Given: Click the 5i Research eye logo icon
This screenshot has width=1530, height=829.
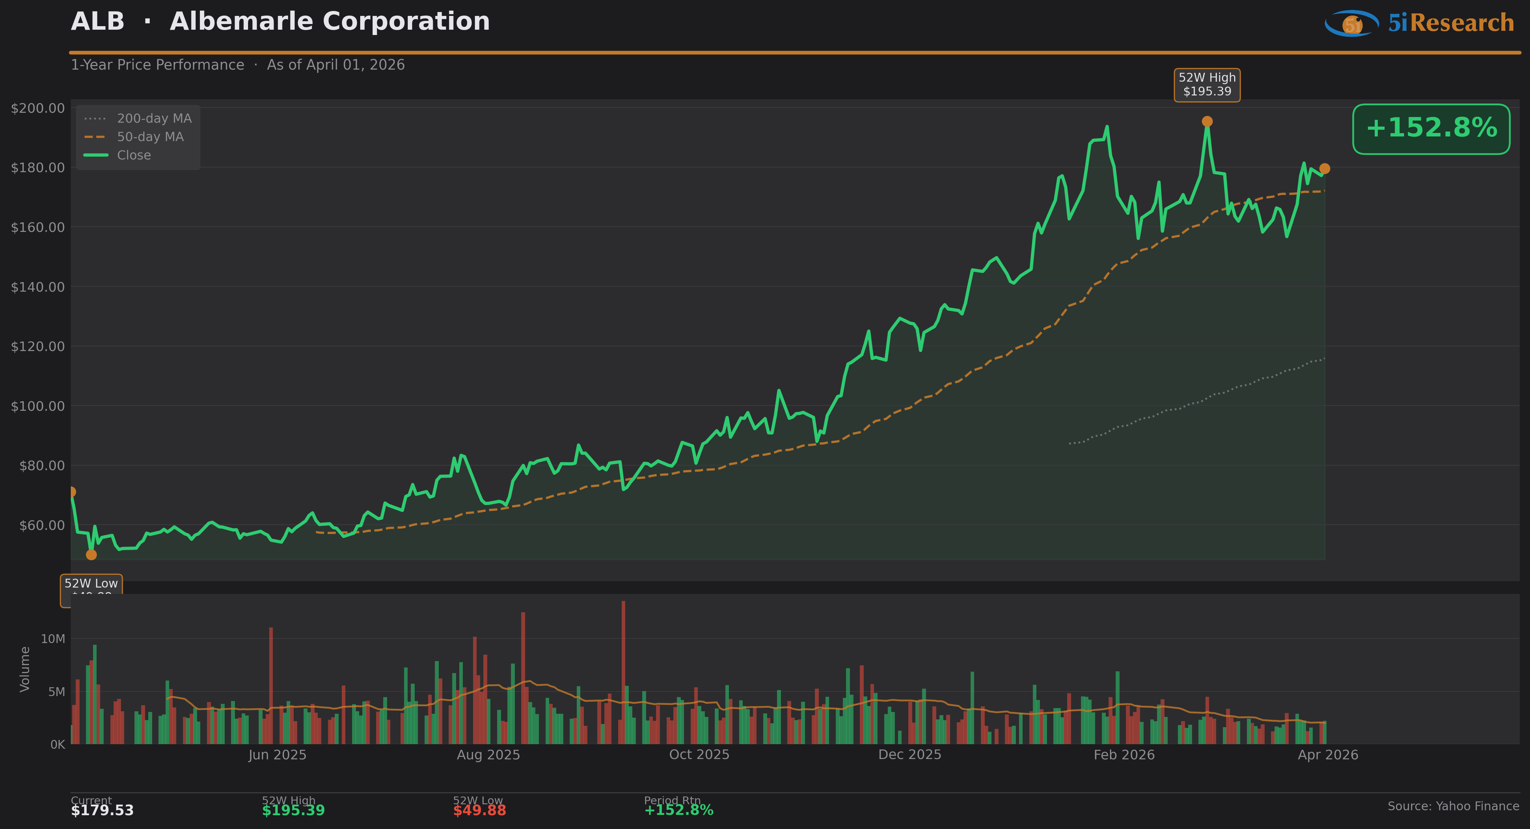Looking at the screenshot, I should (x=1351, y=24).
